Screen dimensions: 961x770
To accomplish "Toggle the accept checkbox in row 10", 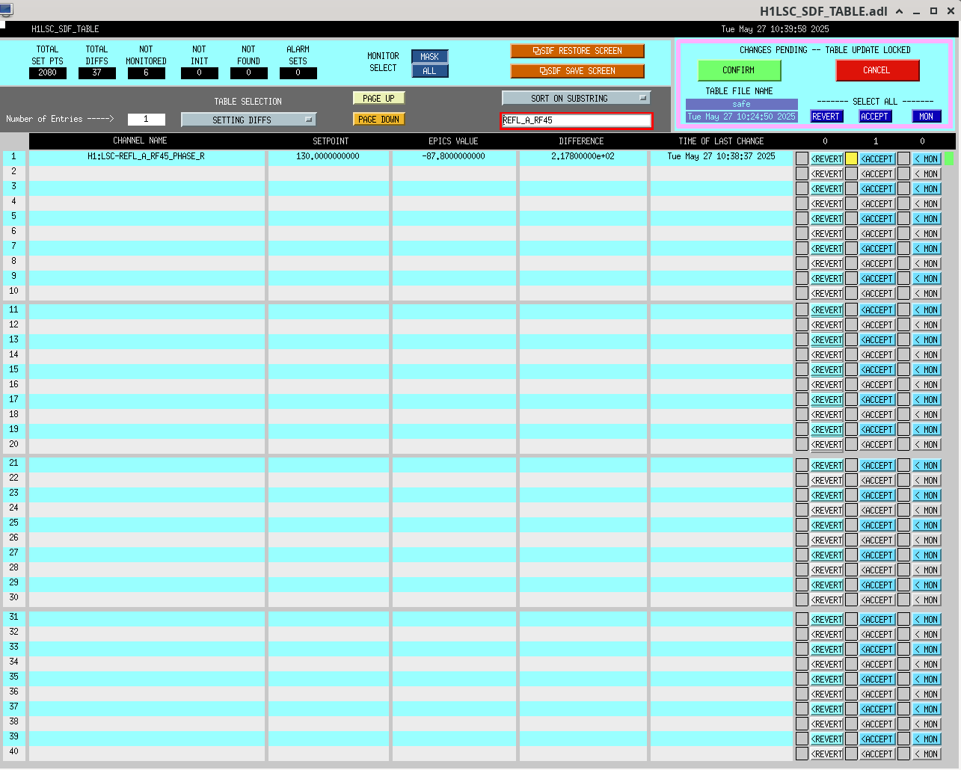I will pos(851,293).
